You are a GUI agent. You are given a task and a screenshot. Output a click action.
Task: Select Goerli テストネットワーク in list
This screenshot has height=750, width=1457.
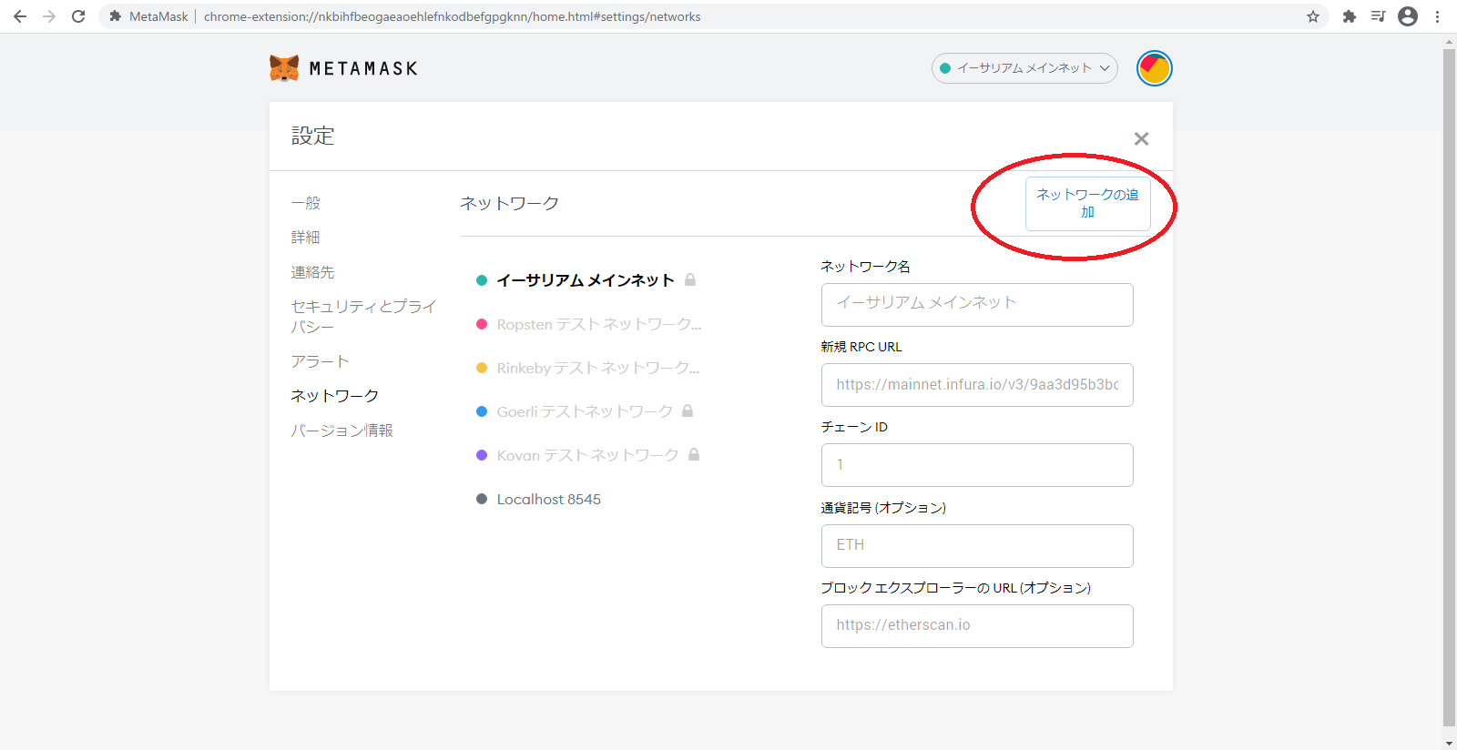(x=585, y=411)
